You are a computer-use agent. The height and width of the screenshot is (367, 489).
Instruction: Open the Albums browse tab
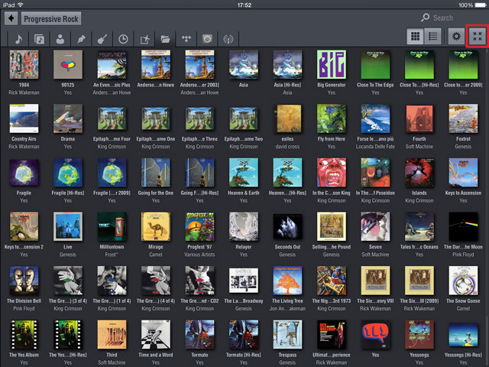tap(39, 37)
